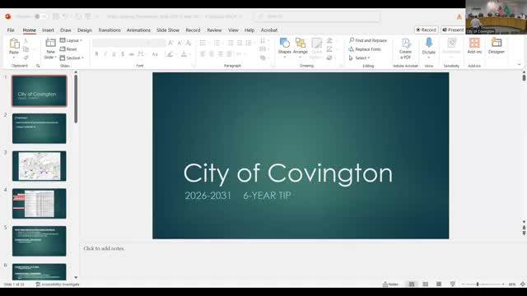
Task: Click the Find and Replace magnifier
Action: pyautogui.click(x=352, y=40)
